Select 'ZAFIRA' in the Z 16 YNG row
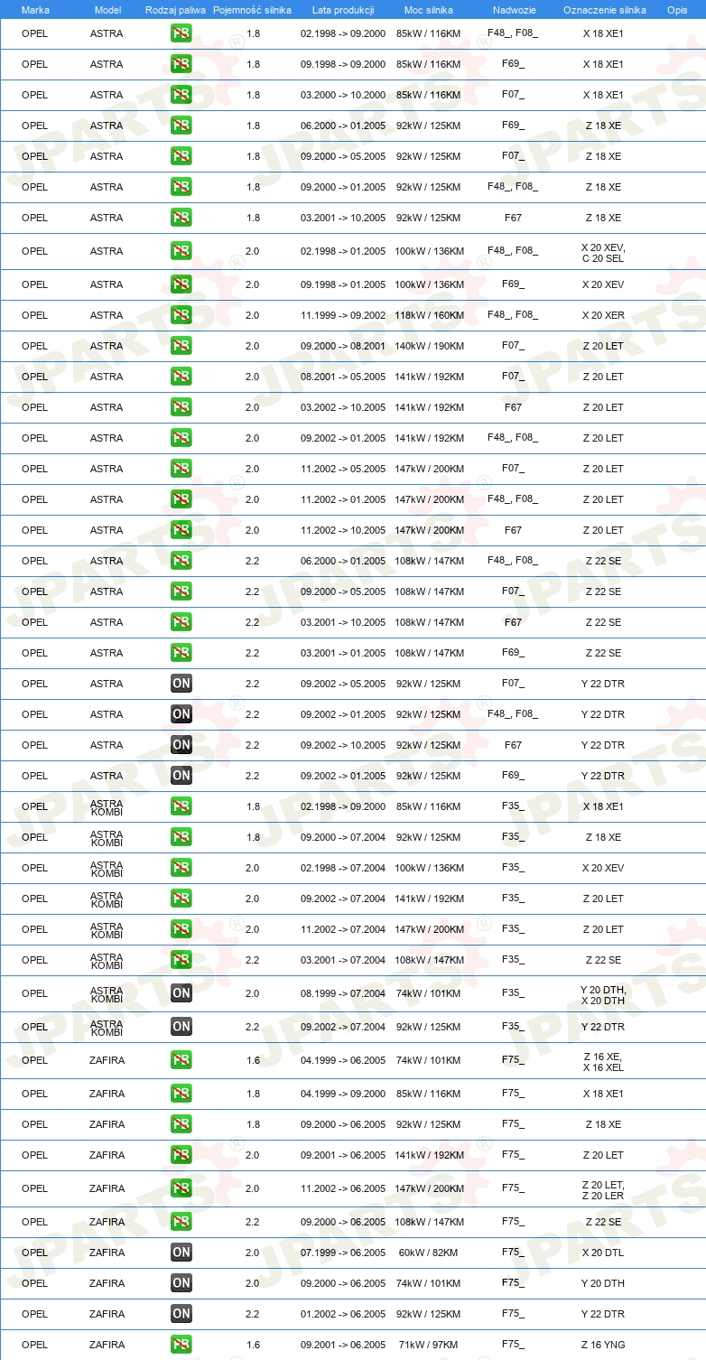The height and width of the screenshot is (1360, 706). tap(107, 1345)
